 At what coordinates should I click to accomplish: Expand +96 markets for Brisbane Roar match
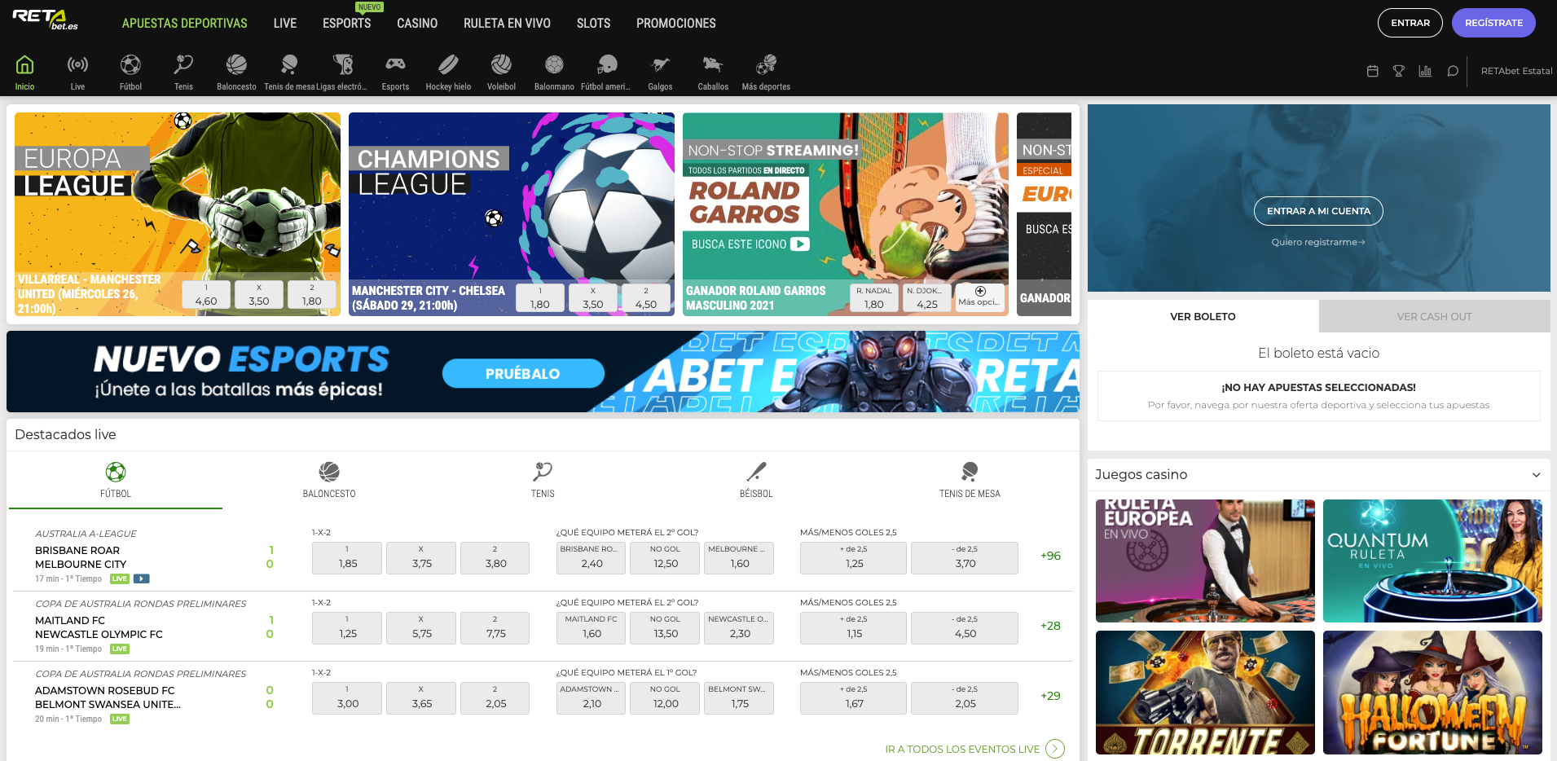click(x=1050, y=556)
